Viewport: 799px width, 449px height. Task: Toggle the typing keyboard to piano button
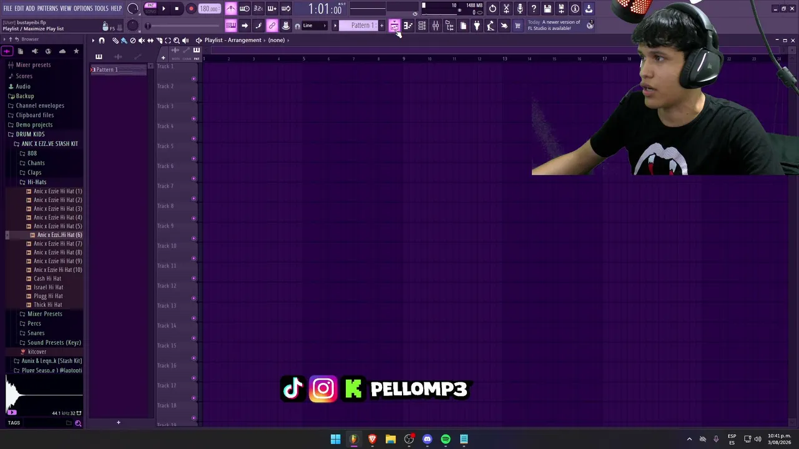click(231, 26)
